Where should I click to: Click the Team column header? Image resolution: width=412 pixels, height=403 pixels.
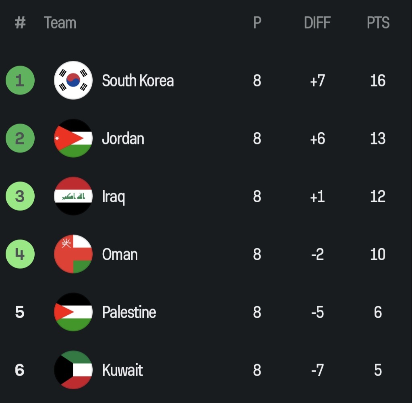pyautogui.click(x=60, y=23)
